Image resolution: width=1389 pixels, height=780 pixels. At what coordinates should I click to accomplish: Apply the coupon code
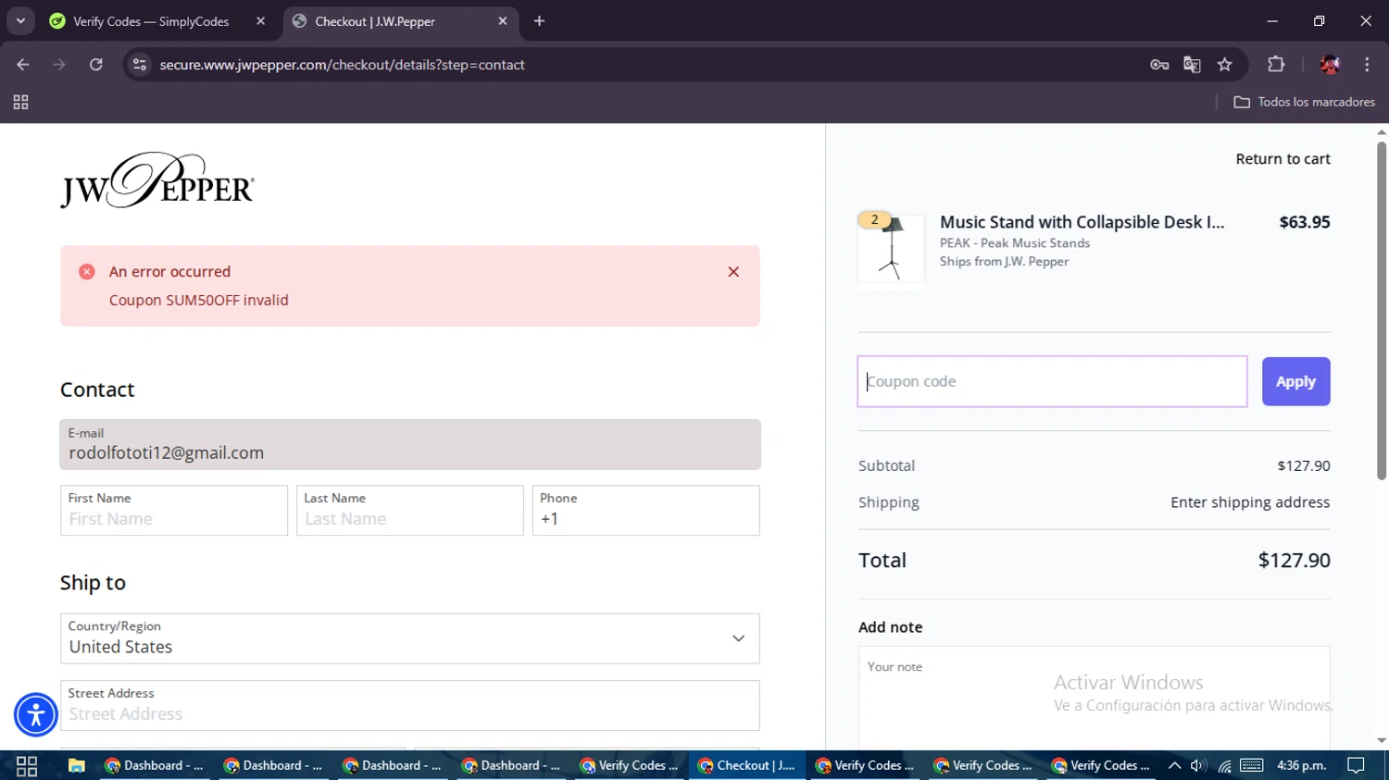[x=1295, y=381]
